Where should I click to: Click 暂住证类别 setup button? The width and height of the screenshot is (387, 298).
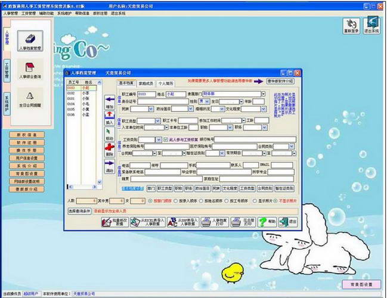(x=284, y=188)
